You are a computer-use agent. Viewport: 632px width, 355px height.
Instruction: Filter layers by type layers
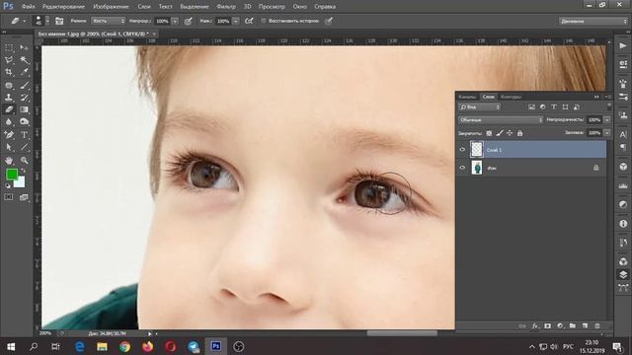click(554, 107)
